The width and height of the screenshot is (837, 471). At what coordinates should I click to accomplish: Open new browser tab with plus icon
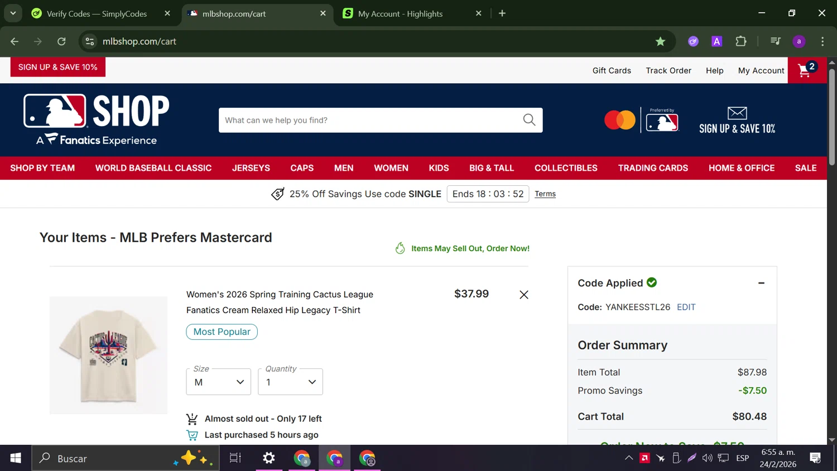pos(502,13)
